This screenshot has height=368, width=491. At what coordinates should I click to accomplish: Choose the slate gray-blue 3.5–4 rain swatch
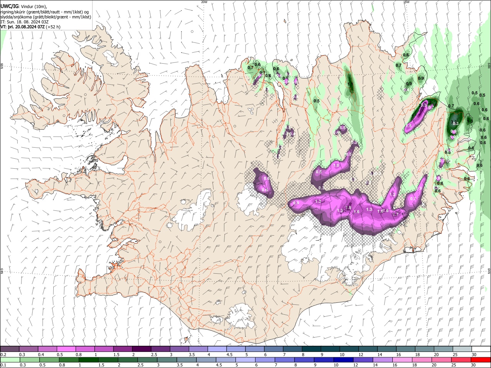click(186, 360)
